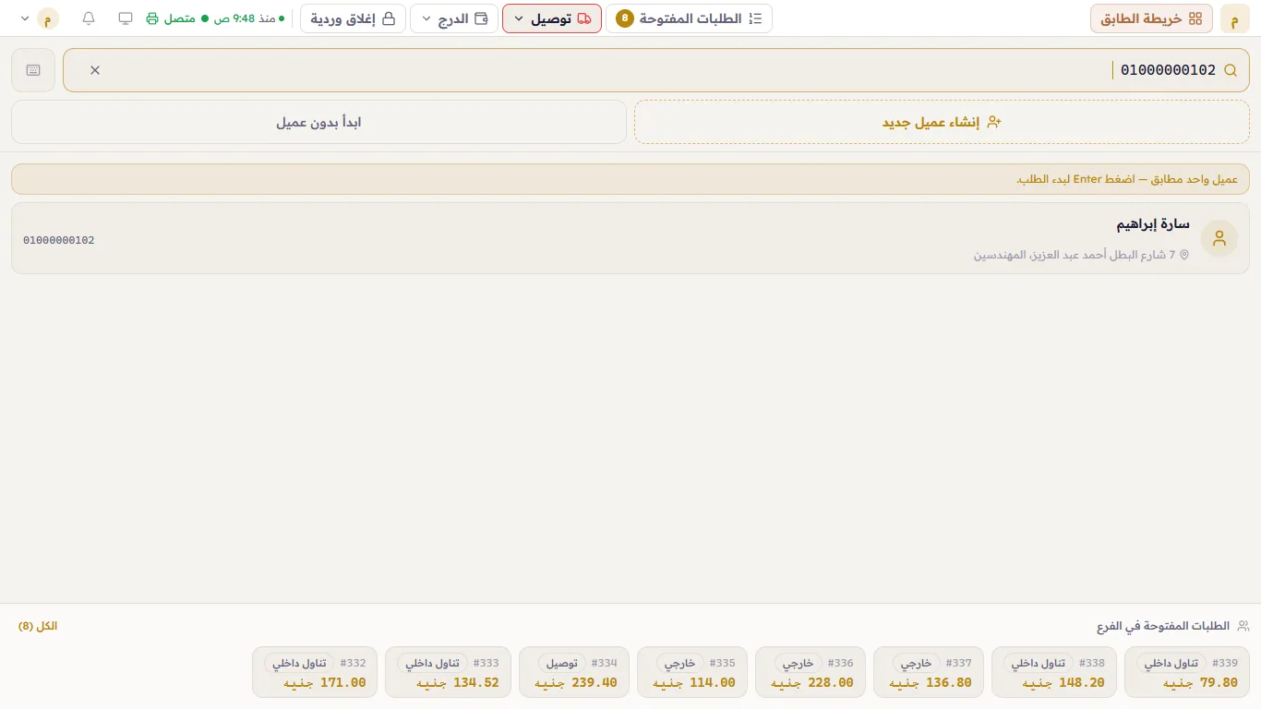Select customer سارة إبراهيم
Screen dimensions: 1261x709
[x=630, y=238]
